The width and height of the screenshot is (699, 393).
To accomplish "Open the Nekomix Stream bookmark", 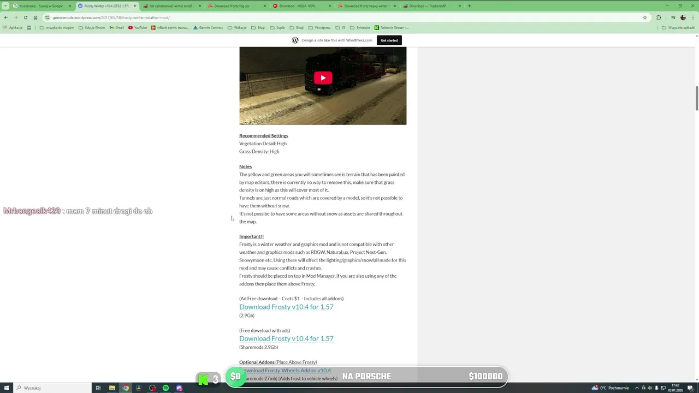I will 392,27.
